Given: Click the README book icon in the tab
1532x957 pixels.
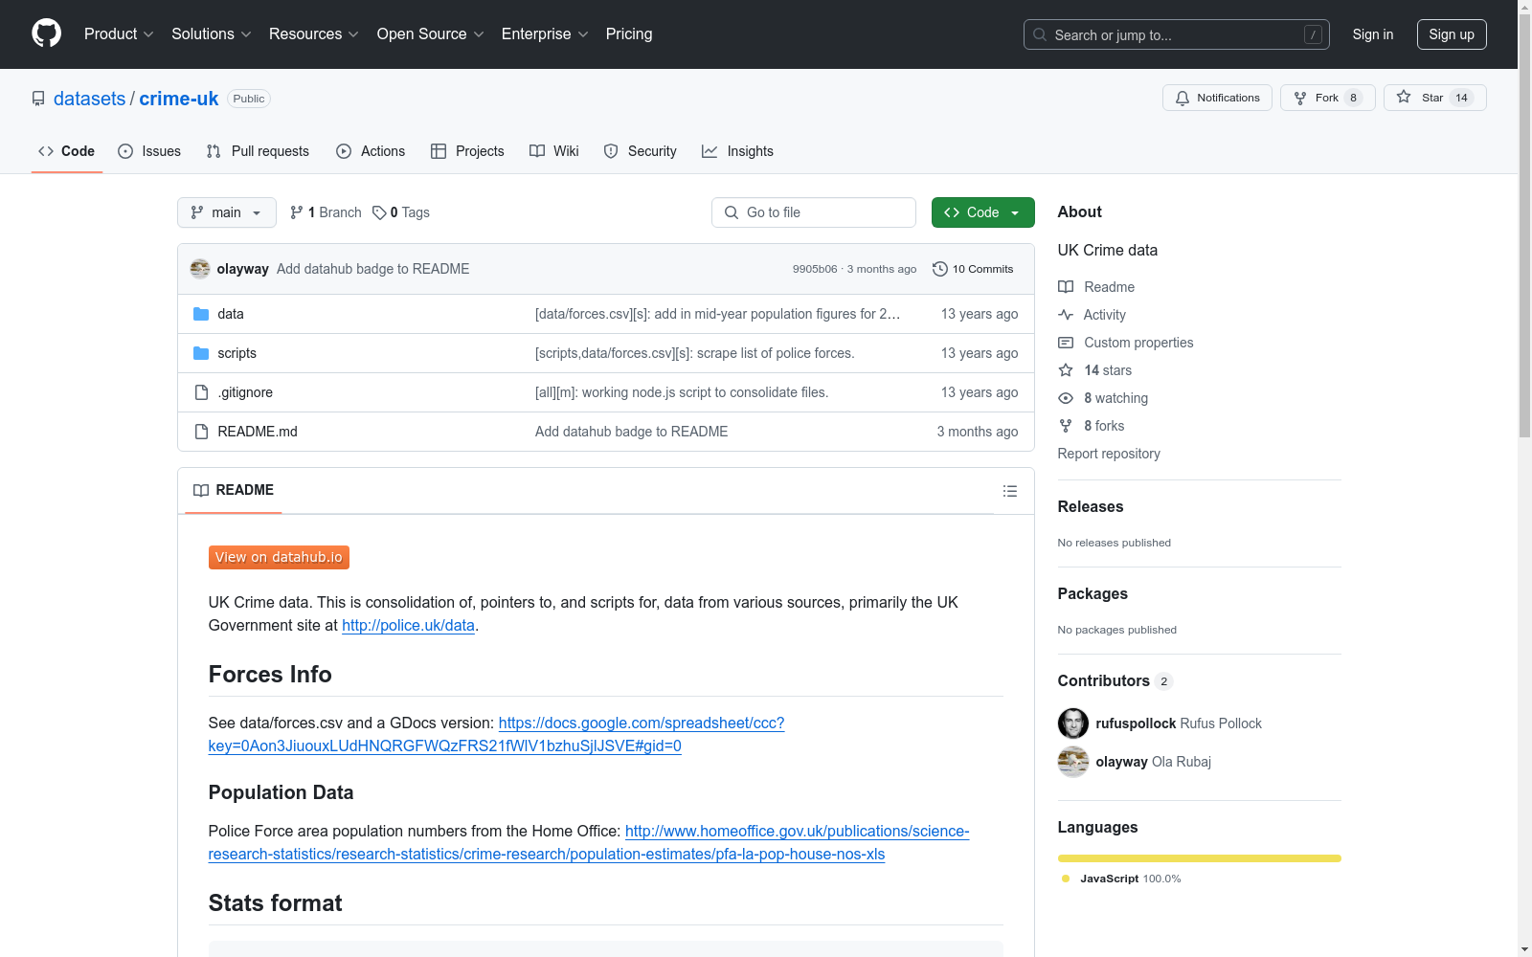Looking at the screenshot, I should [201, 490].
